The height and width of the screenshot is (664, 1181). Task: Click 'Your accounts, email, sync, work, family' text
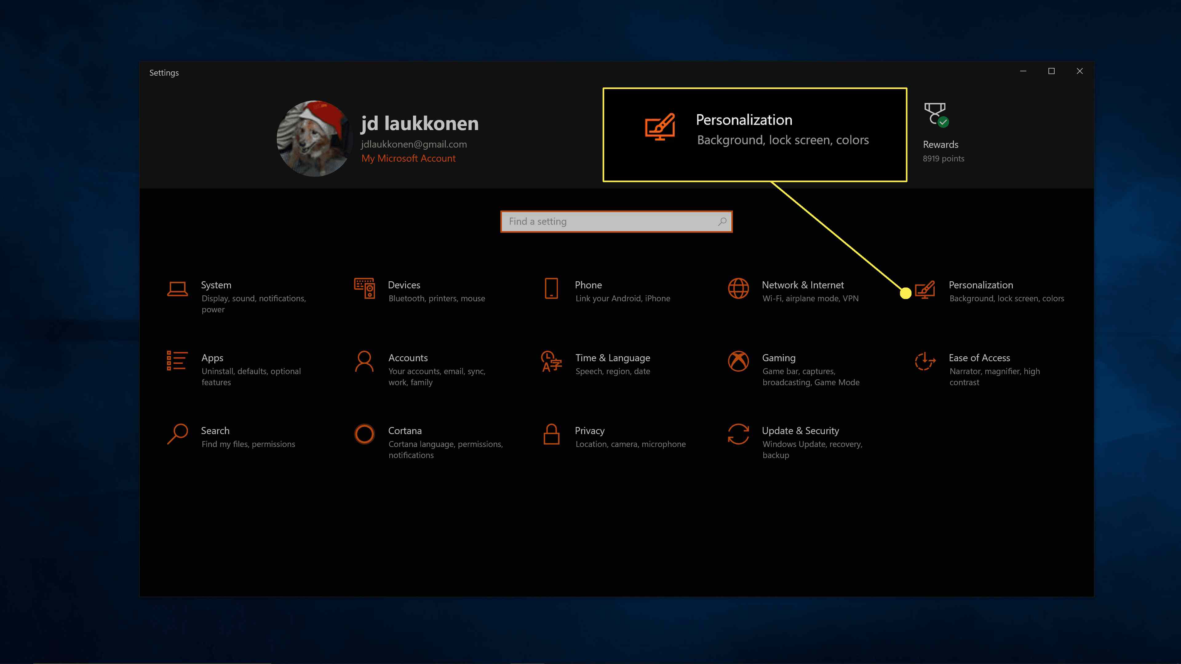coord(436,377)
